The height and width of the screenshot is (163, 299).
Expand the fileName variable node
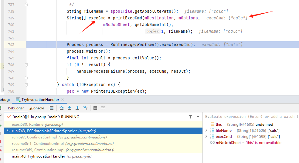point(206,130)
